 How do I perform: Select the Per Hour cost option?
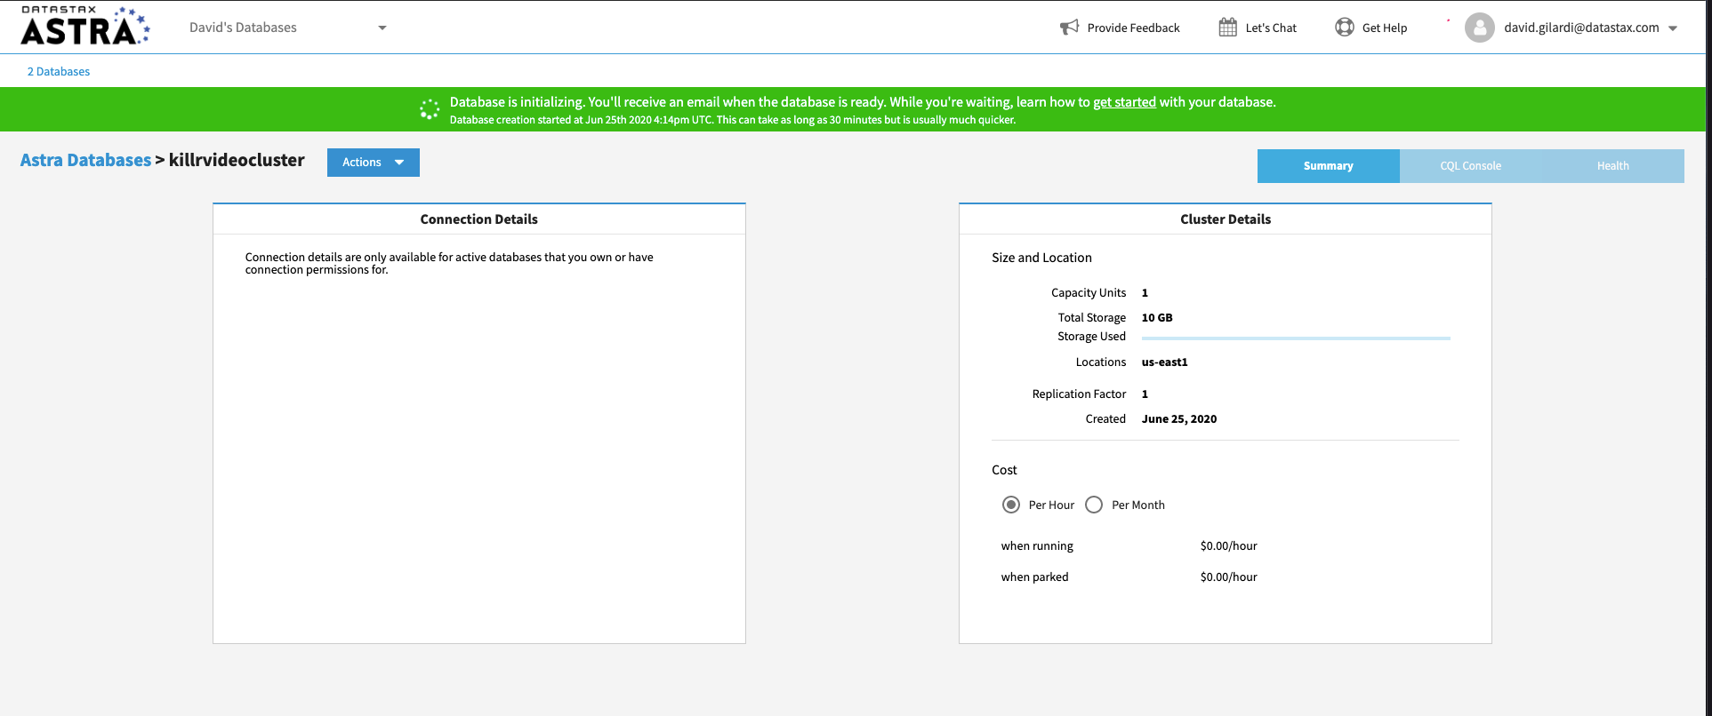pos(1010,505)
